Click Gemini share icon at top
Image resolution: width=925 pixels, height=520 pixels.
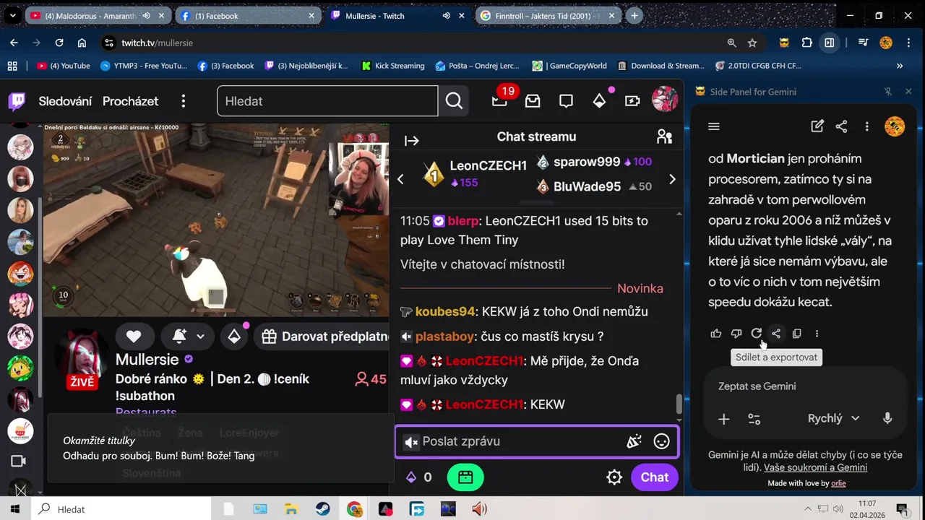coord(841,126)
